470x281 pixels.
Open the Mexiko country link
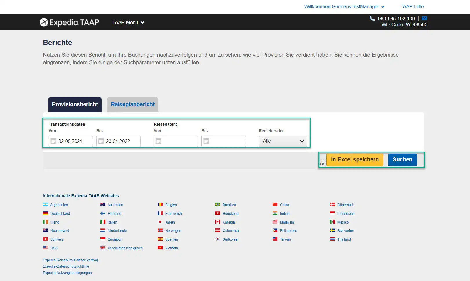343,222
